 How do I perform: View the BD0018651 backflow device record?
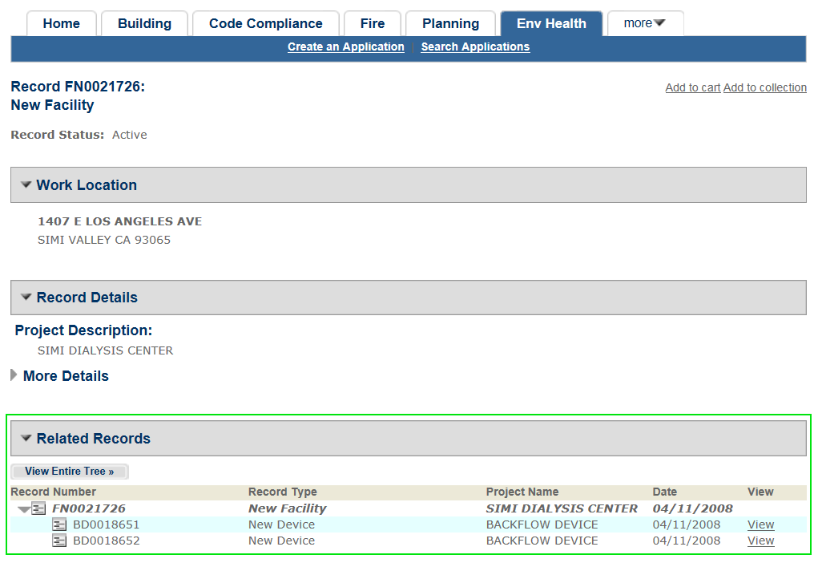pos(760,524)
